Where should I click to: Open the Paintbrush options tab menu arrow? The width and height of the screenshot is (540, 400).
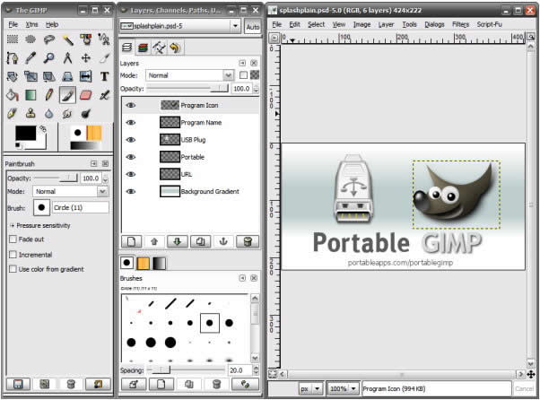click(93, 163)
